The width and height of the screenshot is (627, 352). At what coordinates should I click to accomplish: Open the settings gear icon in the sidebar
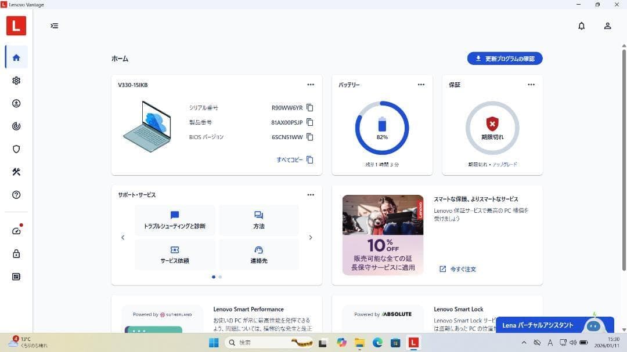click(x=16, y=80)
